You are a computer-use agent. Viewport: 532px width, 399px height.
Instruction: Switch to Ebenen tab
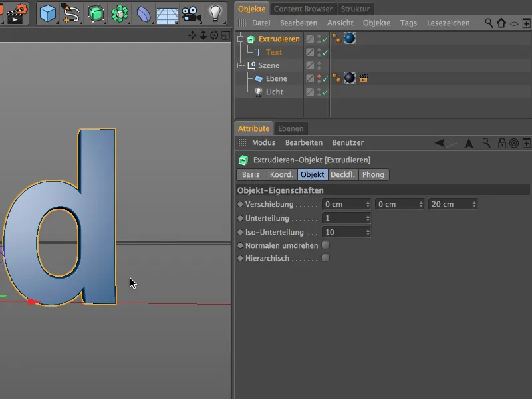point(291,128)
